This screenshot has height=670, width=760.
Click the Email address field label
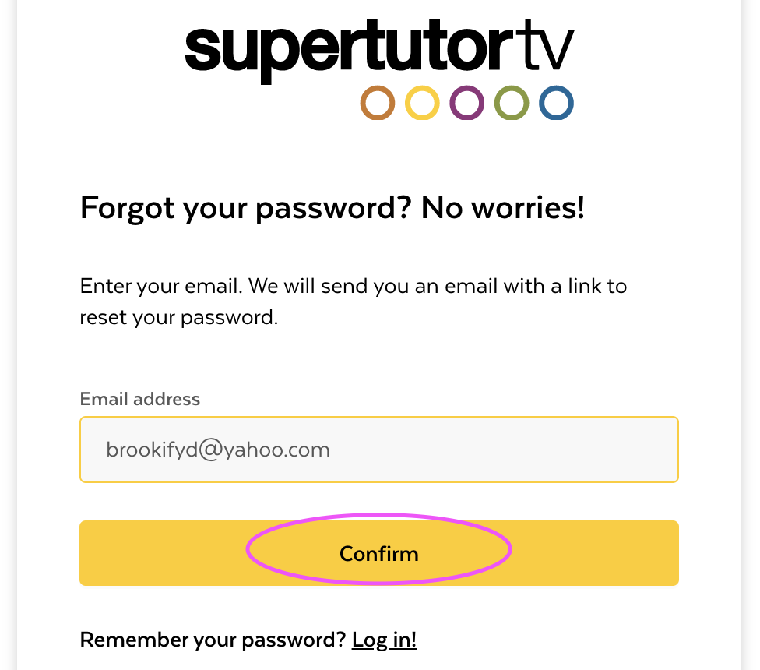pos(139,399)
